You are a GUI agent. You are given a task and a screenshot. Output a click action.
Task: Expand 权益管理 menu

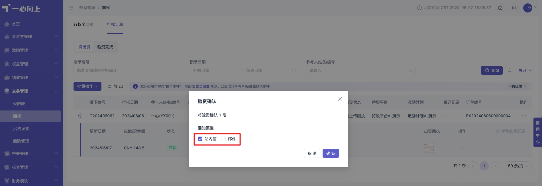click(x=31, y=64)
